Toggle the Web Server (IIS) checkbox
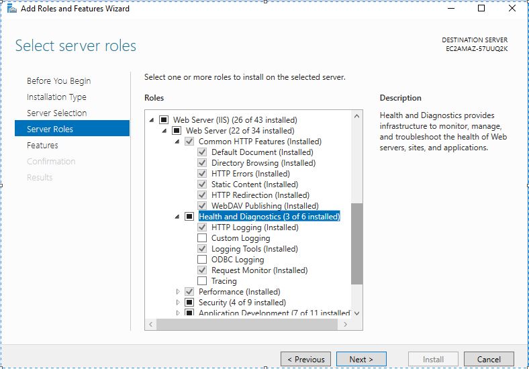529x369 pixels. [x=164, y=119]
